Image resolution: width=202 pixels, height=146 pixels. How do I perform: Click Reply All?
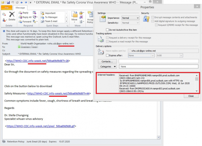click(25, 17)
